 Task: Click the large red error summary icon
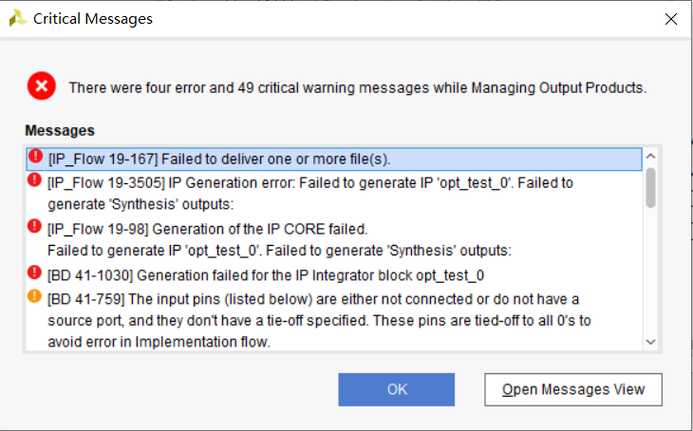tap(41, 87)
